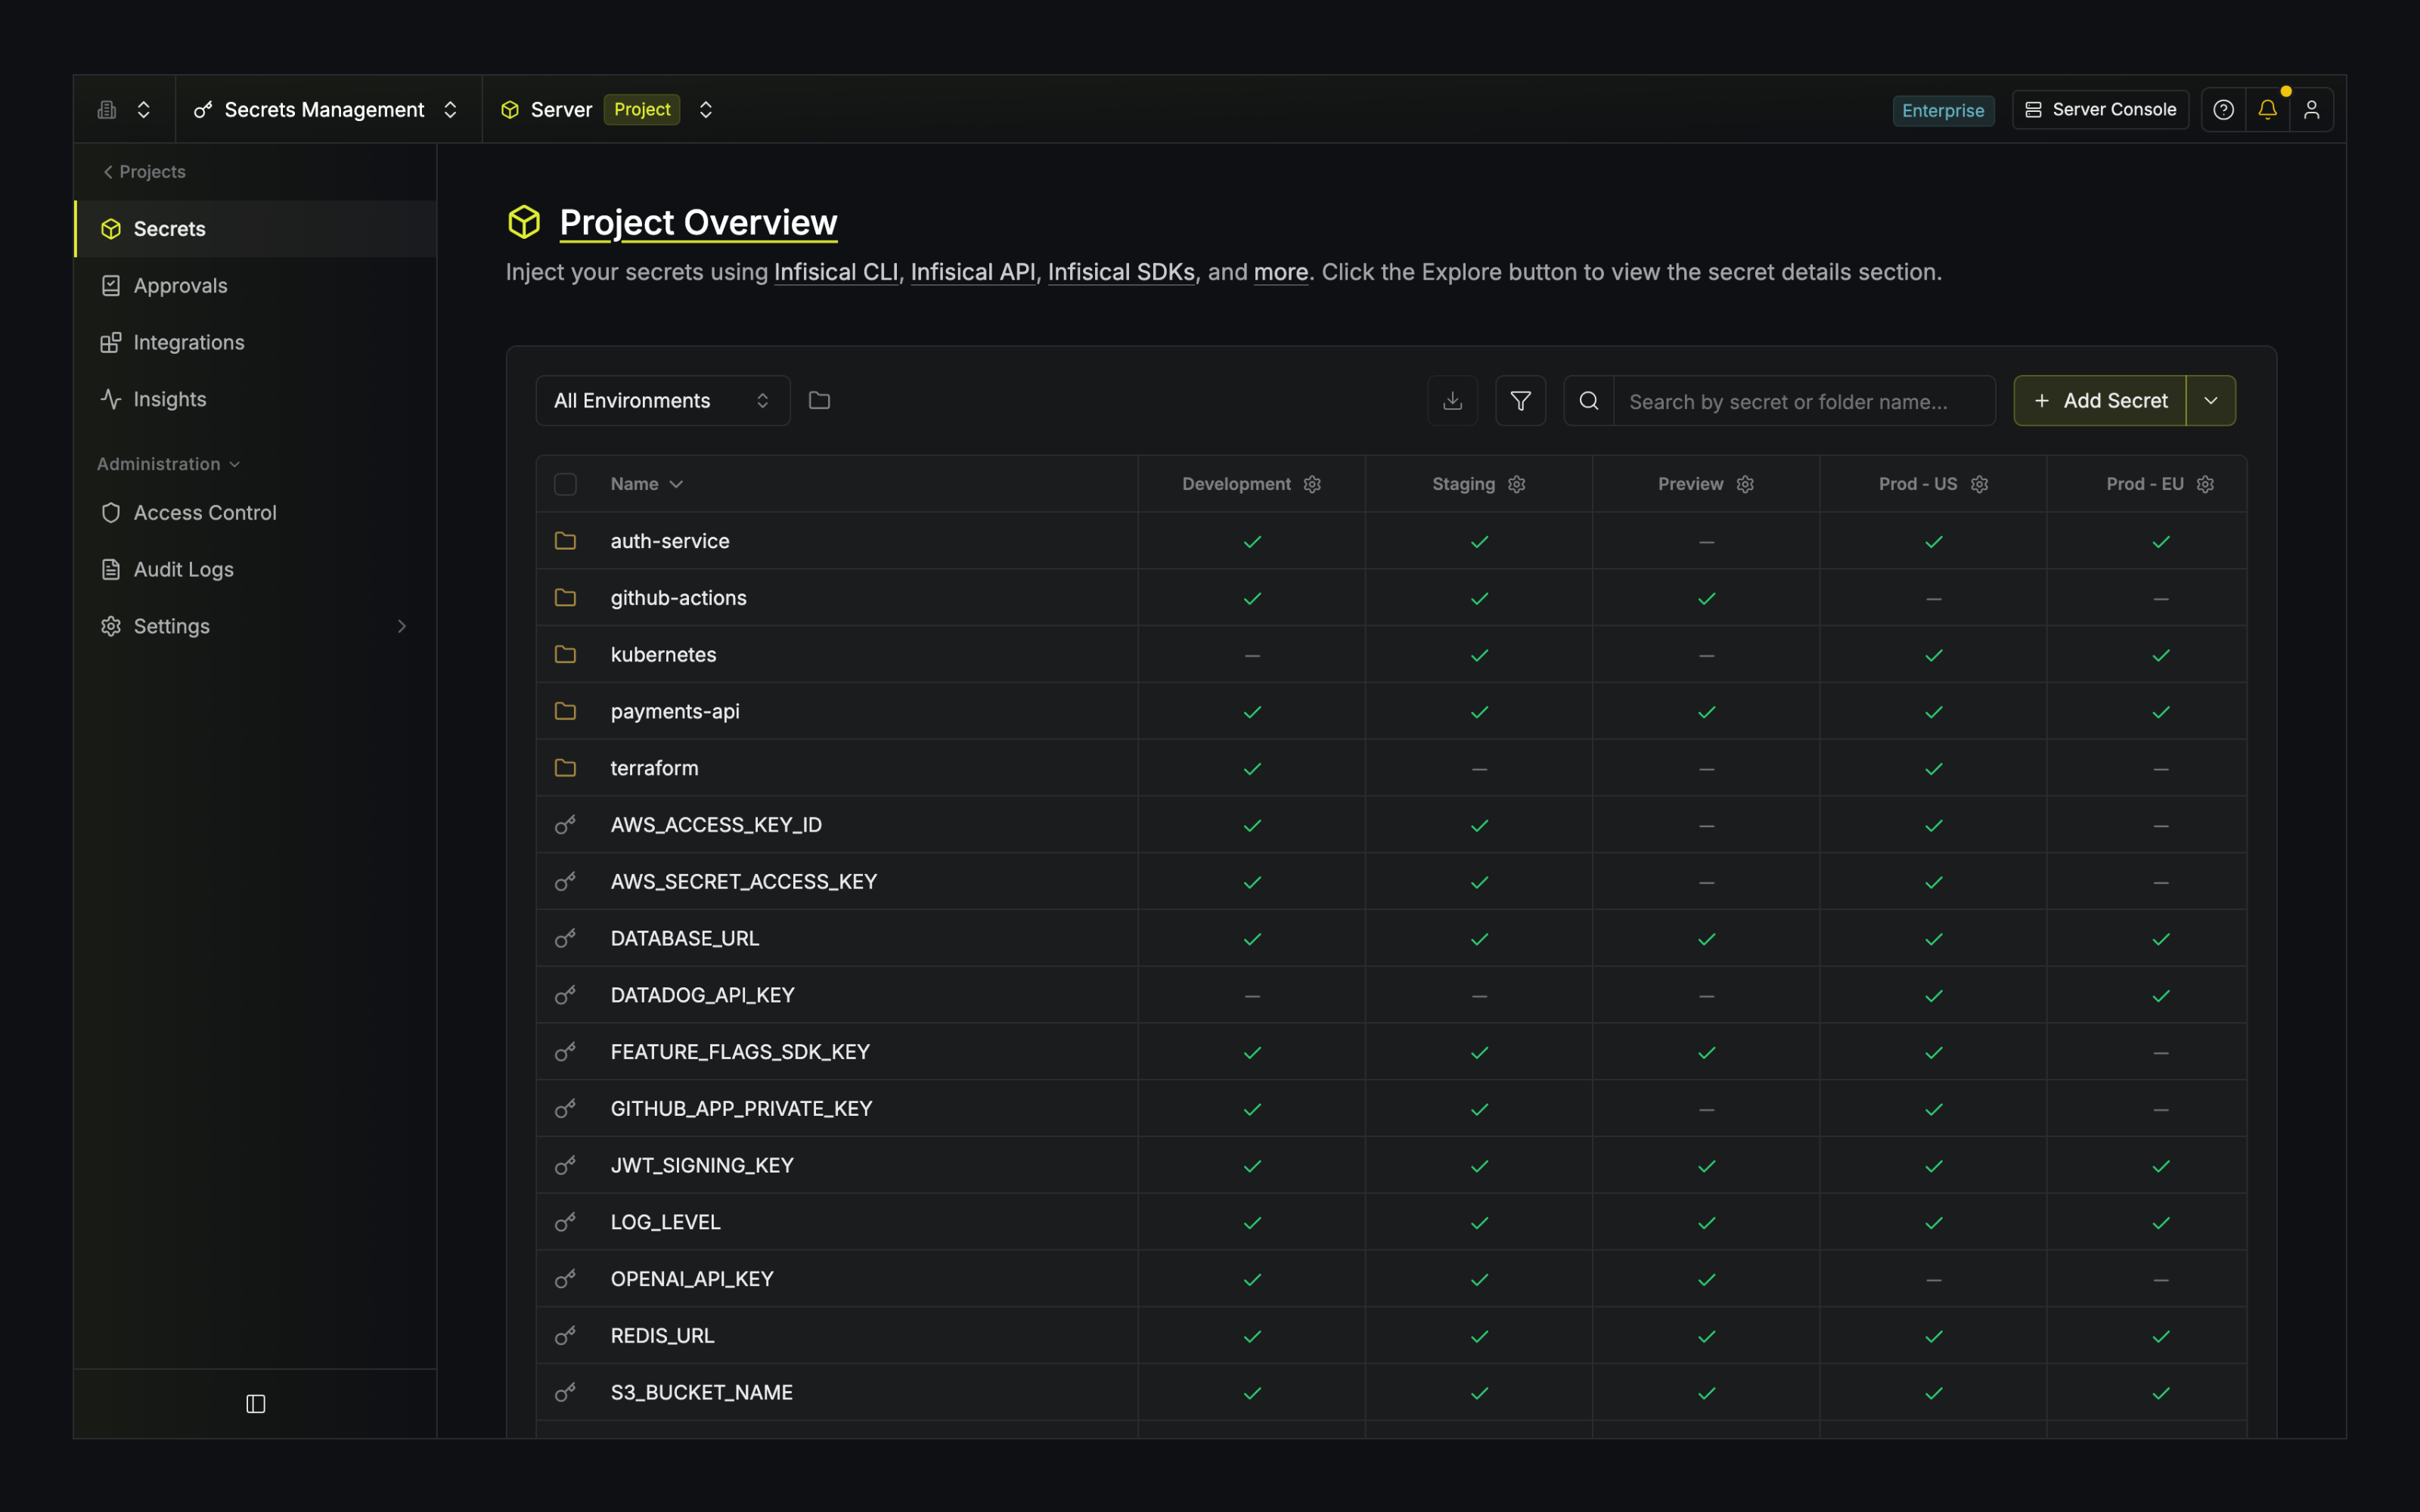The image size is (2420, 1512).
Task: Click the Enterprise badge
Action: click(1943, 110)
